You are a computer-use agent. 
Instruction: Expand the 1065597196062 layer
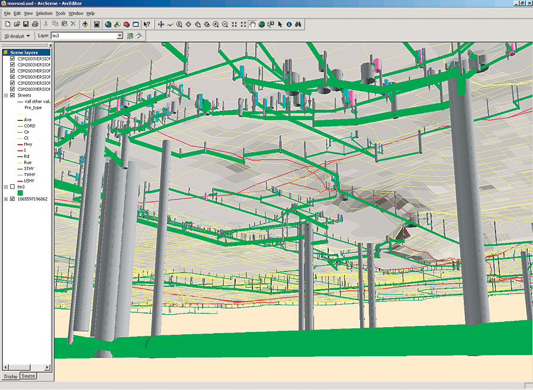6,199
